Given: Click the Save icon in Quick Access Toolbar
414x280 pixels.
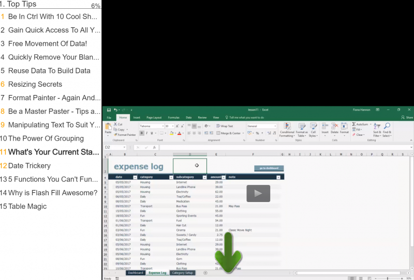Looking at the screenshot, I should click(x=109, y=110).
